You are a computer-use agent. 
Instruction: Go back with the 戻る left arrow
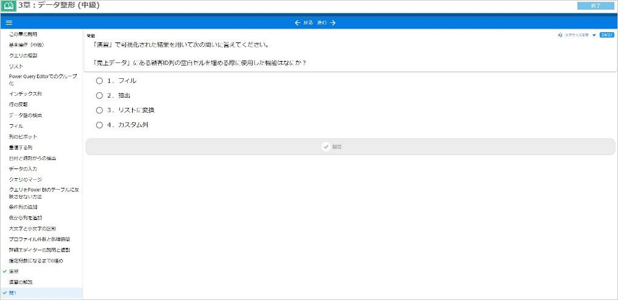click(297, 23)
